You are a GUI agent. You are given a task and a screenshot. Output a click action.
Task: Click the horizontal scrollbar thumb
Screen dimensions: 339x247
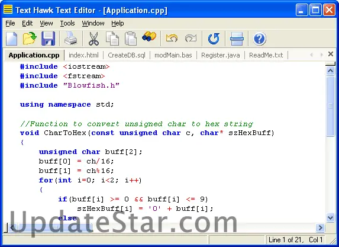pos(55,227)
